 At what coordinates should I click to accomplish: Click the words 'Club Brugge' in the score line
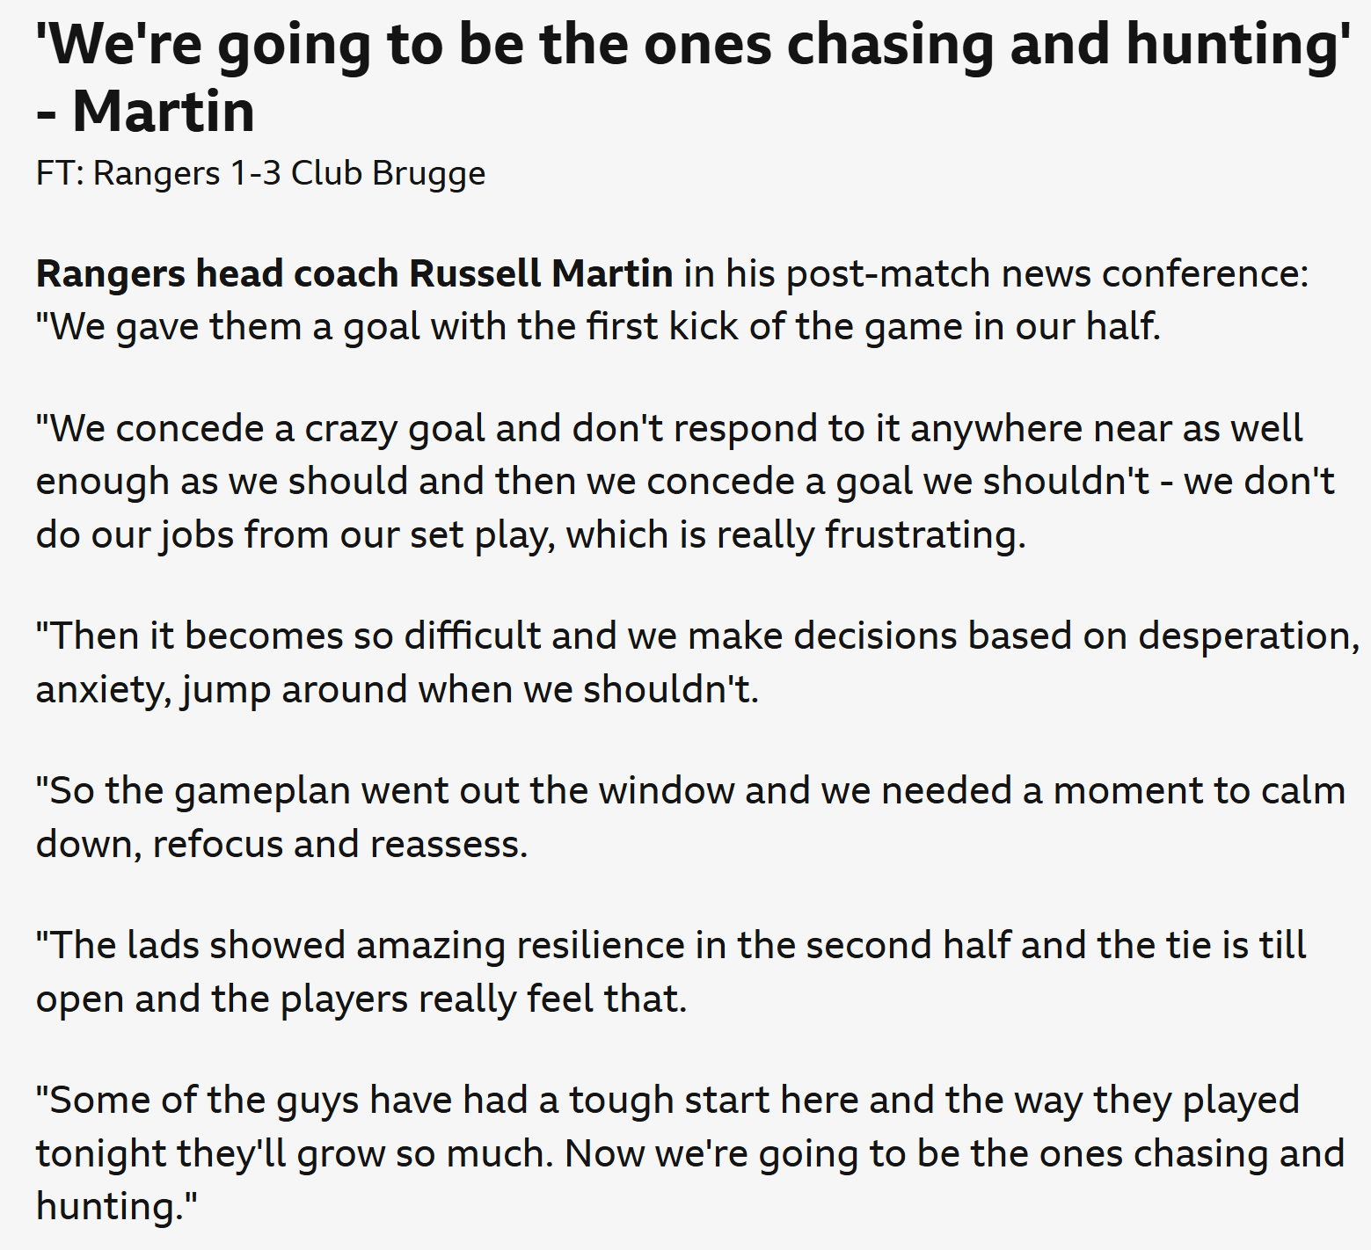388,174
